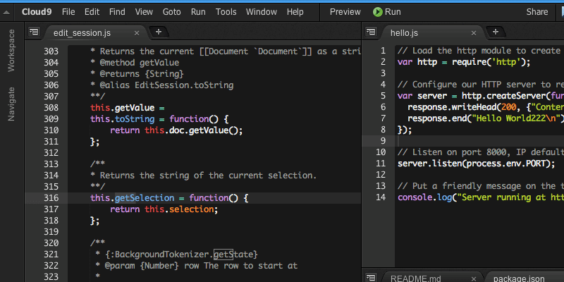
Task: Toggle the Navigate side panel
Action: coord(11,104)
